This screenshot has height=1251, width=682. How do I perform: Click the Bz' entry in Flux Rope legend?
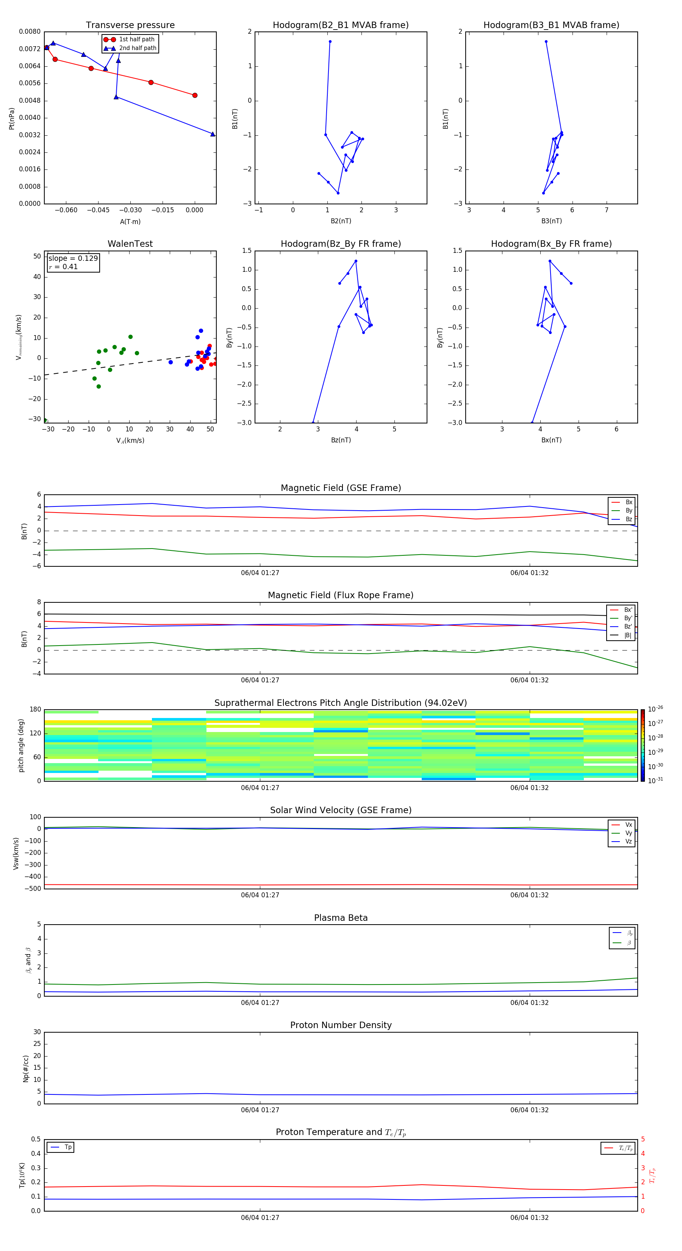[x=621, y=627]
